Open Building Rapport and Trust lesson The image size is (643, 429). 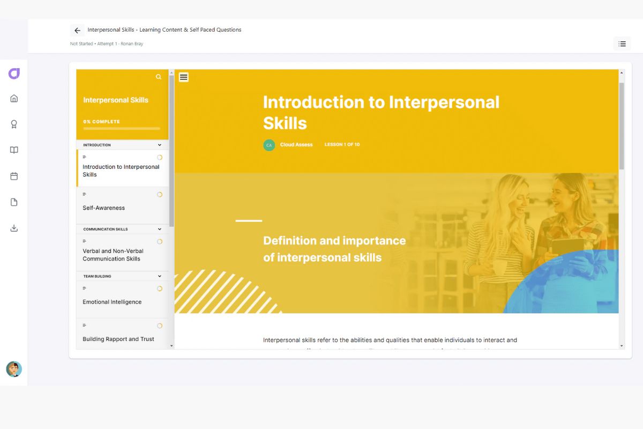coord(122,334)
